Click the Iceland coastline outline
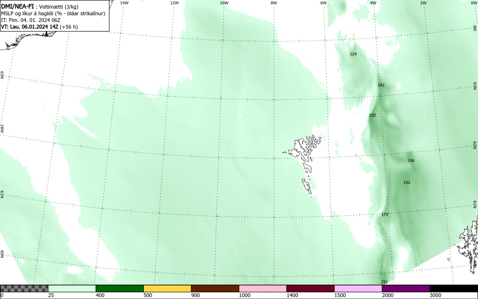 point(29,40)
